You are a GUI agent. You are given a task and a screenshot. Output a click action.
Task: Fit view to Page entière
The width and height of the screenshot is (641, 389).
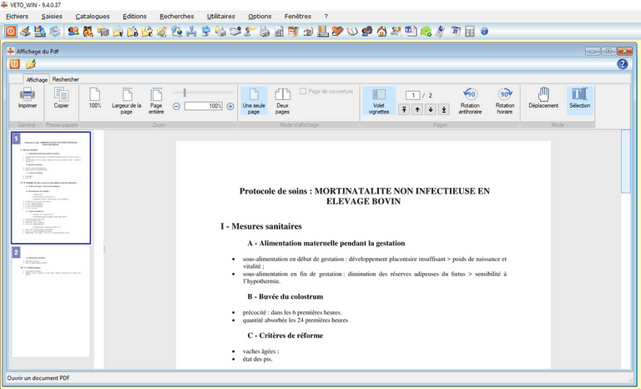pos(156,101)
